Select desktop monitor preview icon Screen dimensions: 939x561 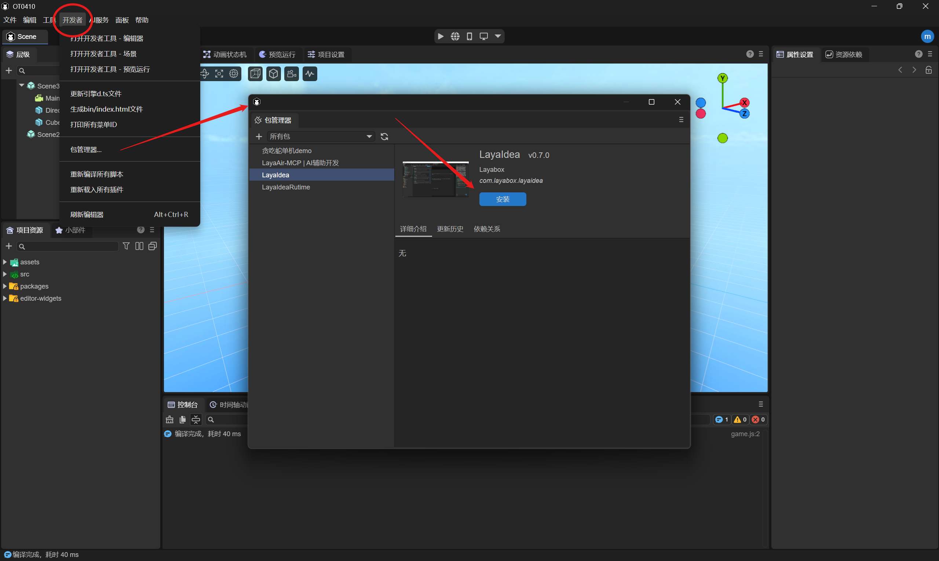(484, 36)
